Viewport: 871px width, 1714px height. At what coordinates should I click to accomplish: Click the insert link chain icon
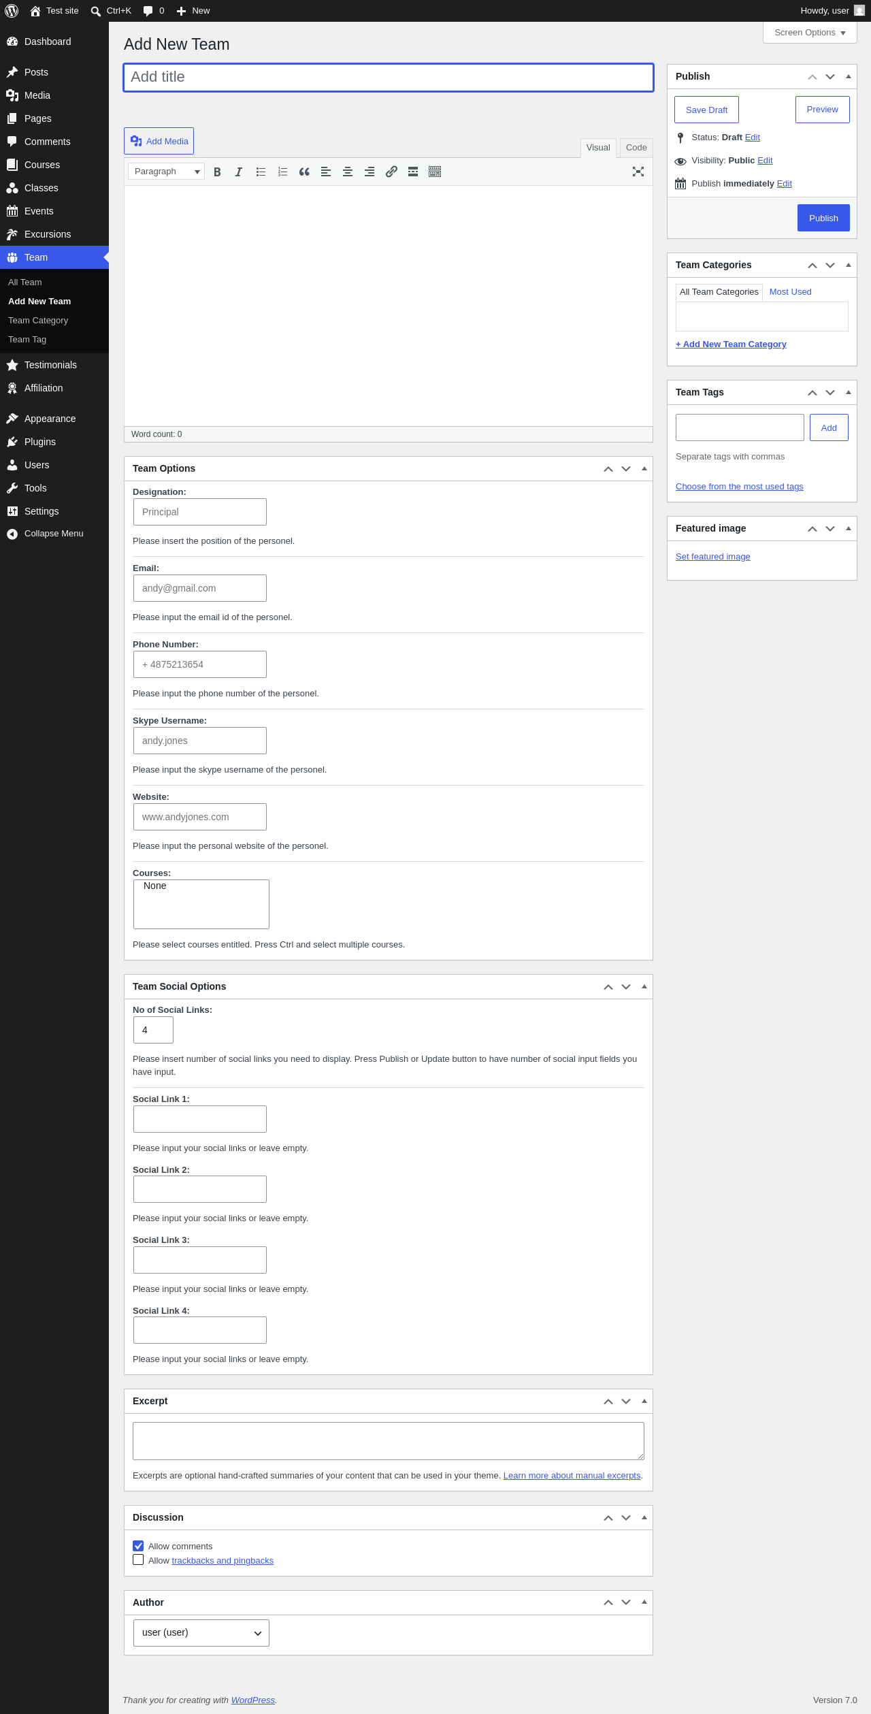tap(391, 172)
